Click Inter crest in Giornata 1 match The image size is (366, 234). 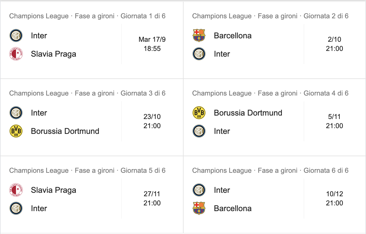pyautogui.click(x=16, y=35)
